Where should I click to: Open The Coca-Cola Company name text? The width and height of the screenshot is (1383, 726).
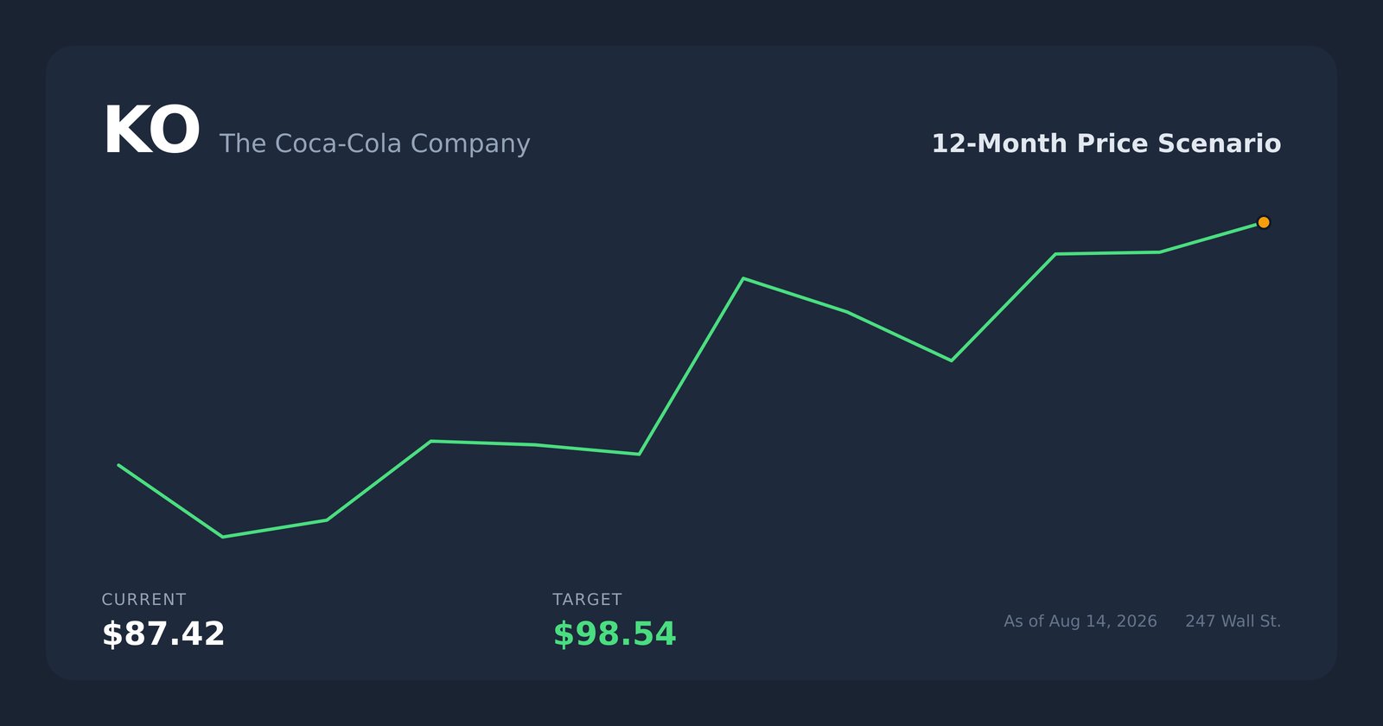pos(374,143)
